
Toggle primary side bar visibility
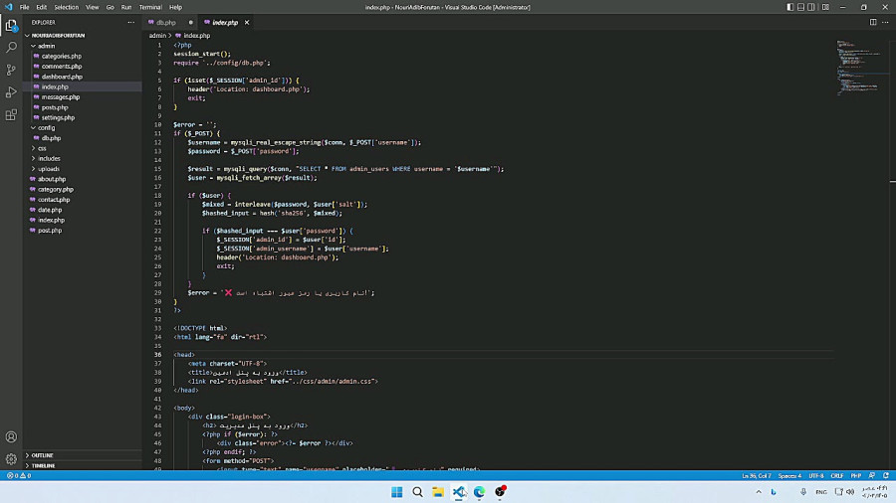(789, 7)
